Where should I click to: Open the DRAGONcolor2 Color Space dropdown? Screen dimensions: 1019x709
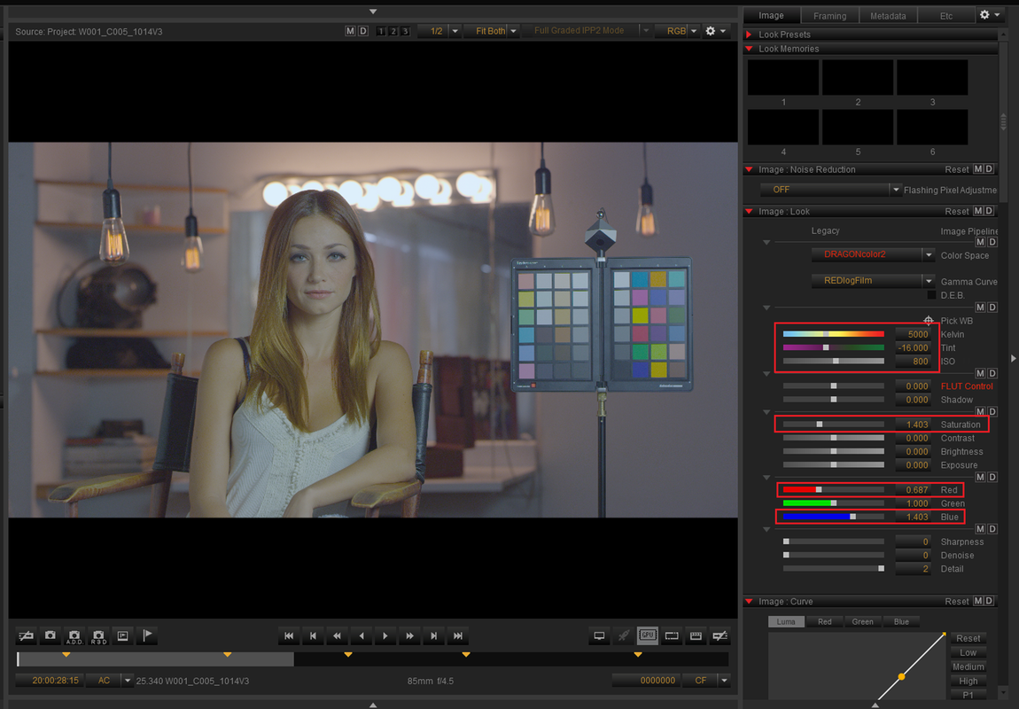click(873, 254)
